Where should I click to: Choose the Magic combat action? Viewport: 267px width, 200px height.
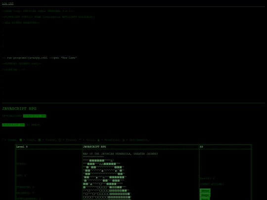click(205, 195)
